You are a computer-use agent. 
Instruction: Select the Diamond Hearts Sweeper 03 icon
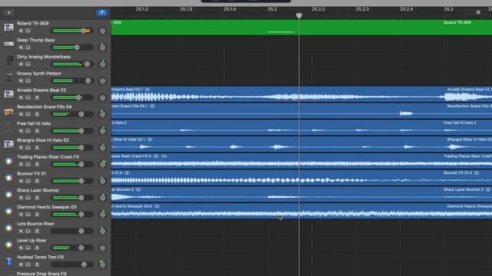coord(8,211)
